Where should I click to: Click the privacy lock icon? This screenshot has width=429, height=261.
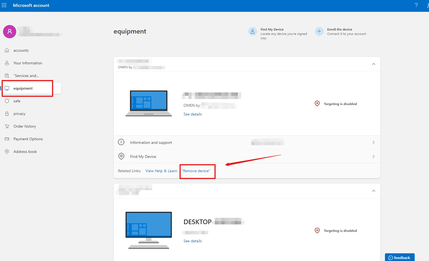pyautogui.click(x=7, y=113)
